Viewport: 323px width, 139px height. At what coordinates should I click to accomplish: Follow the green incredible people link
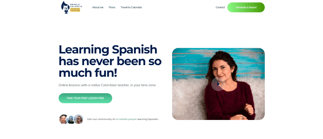(126, 119)
